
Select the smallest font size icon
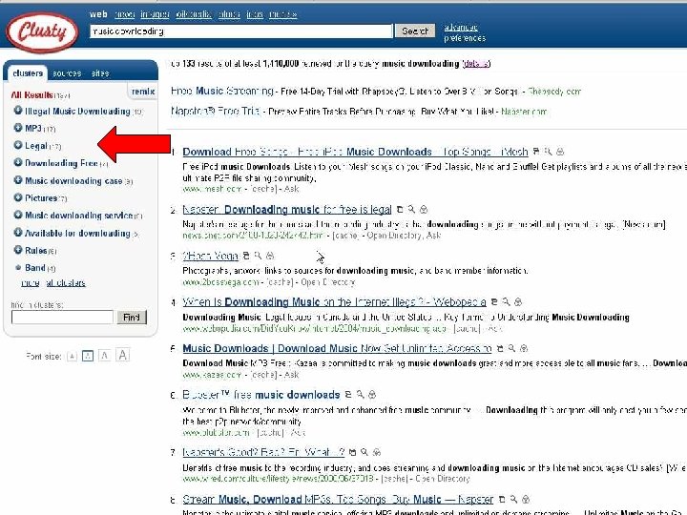point(72,356)
